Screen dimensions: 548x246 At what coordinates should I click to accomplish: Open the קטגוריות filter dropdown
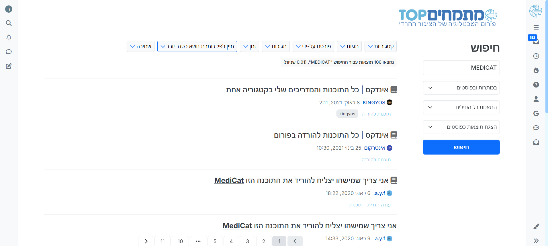[380, 46]
